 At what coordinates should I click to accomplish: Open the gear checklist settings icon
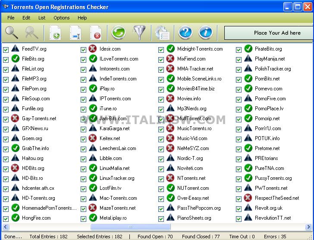163,32
